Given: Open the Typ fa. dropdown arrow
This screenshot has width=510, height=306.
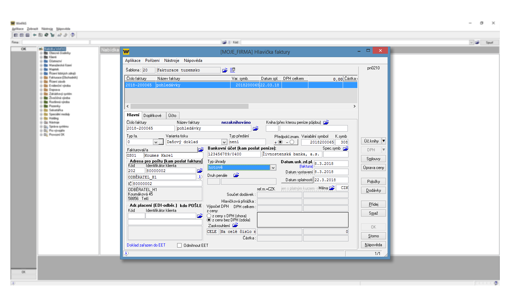Looking at the screenshot, I should (156, 142).
